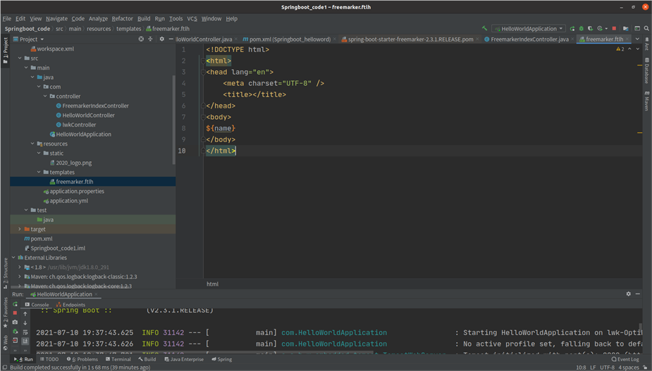Image resolution: width=652 pixels, height=371 pixels.
Task: Start debugging with the green bug icon
Action: (582, 29)
